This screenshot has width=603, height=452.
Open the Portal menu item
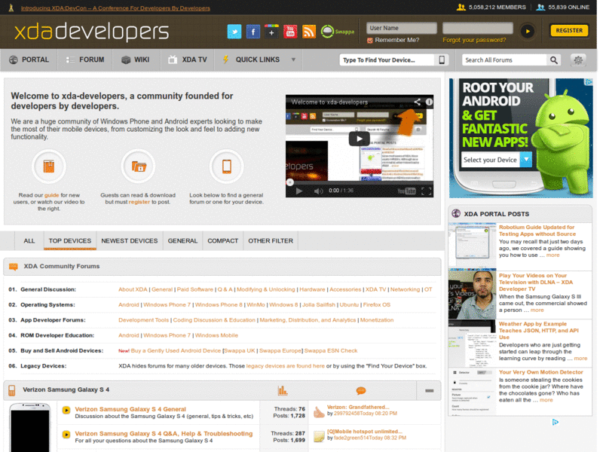click(x=29, y=60)
